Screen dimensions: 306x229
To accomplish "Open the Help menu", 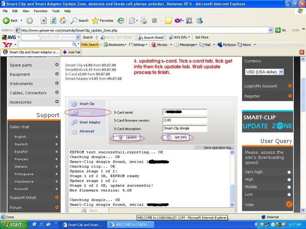I will (x=67, y=11).
